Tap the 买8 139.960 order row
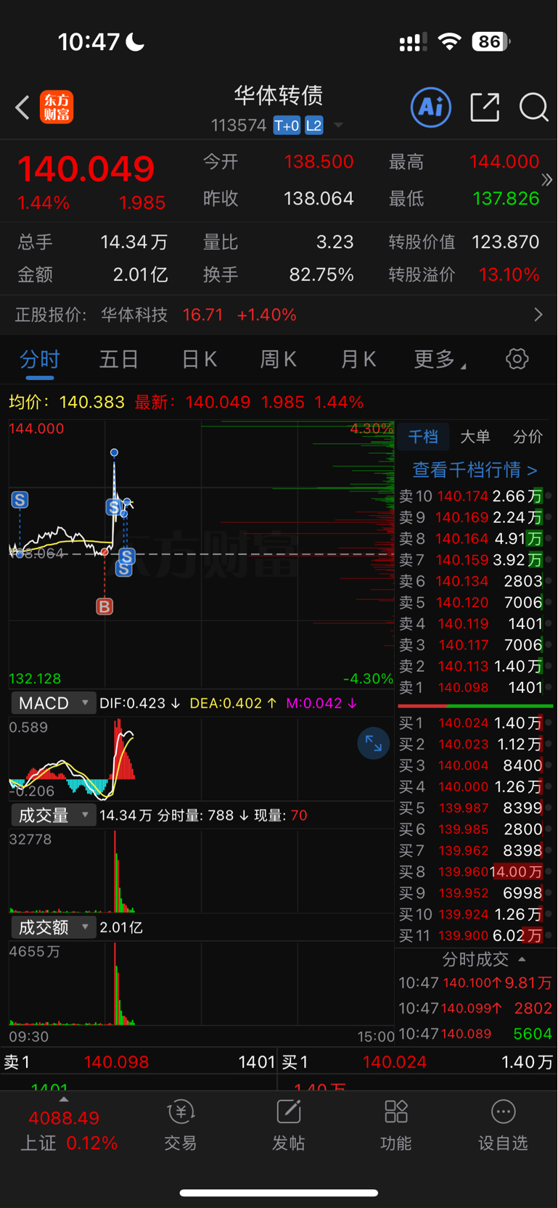The image size is (558, 1208). [x=475, y=871]
